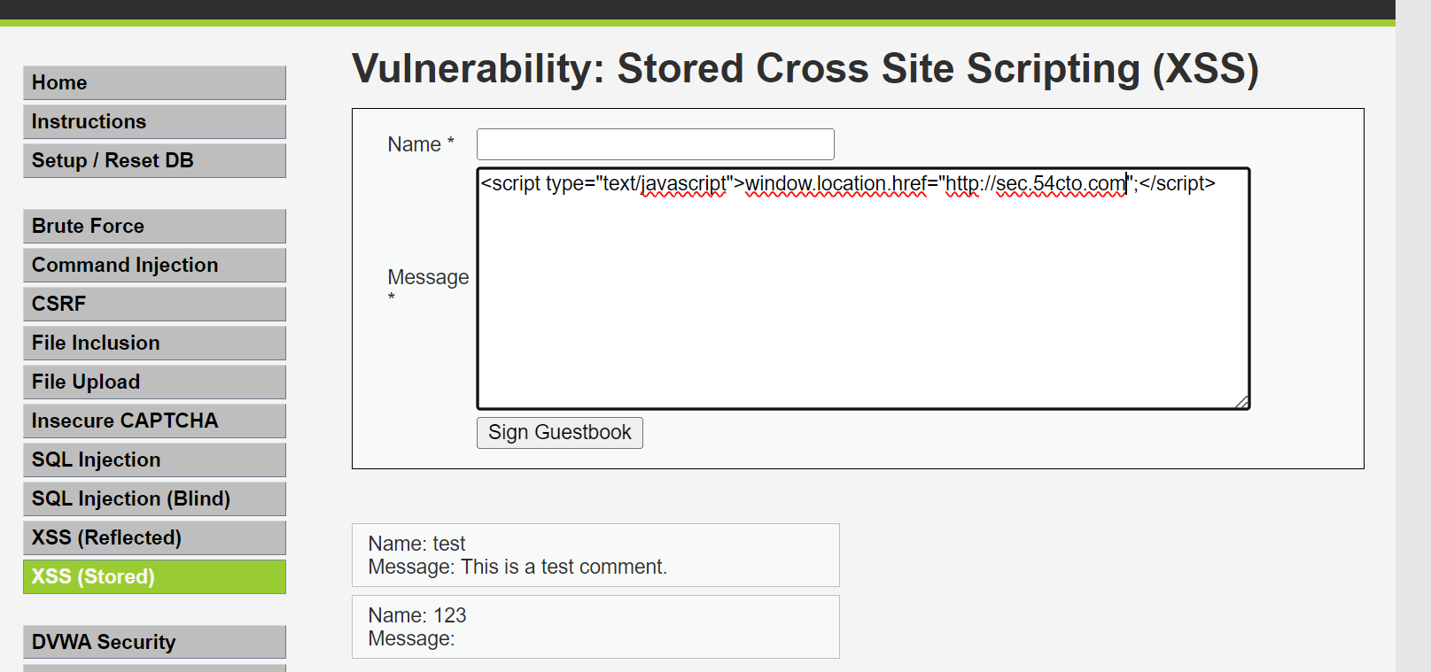Open the Insecure CAPTCHA module
This screenshot has height=672, width=1431.
pos(154,421)
